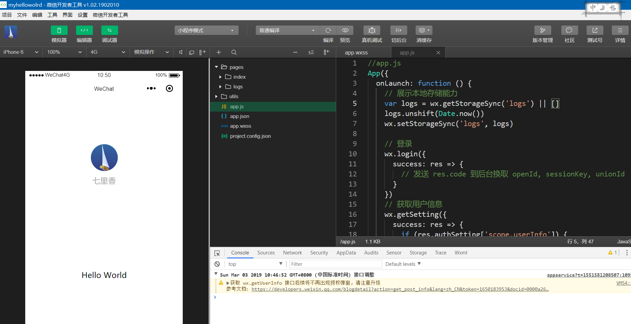Image resolution: width=631 pixels, height=324 pixels.
Task: Toggle the Editor panel button
Action: click(x=84, y=30)
